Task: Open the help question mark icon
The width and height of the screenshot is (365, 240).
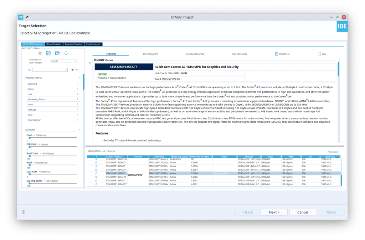Action: (x=24, y=212)
